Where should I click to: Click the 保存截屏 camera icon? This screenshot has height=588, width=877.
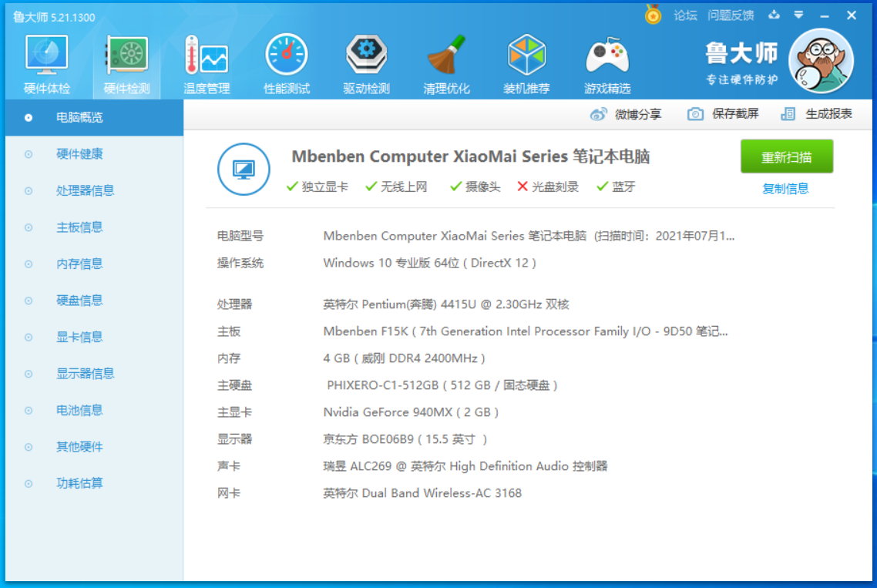[x=695, y=114]
